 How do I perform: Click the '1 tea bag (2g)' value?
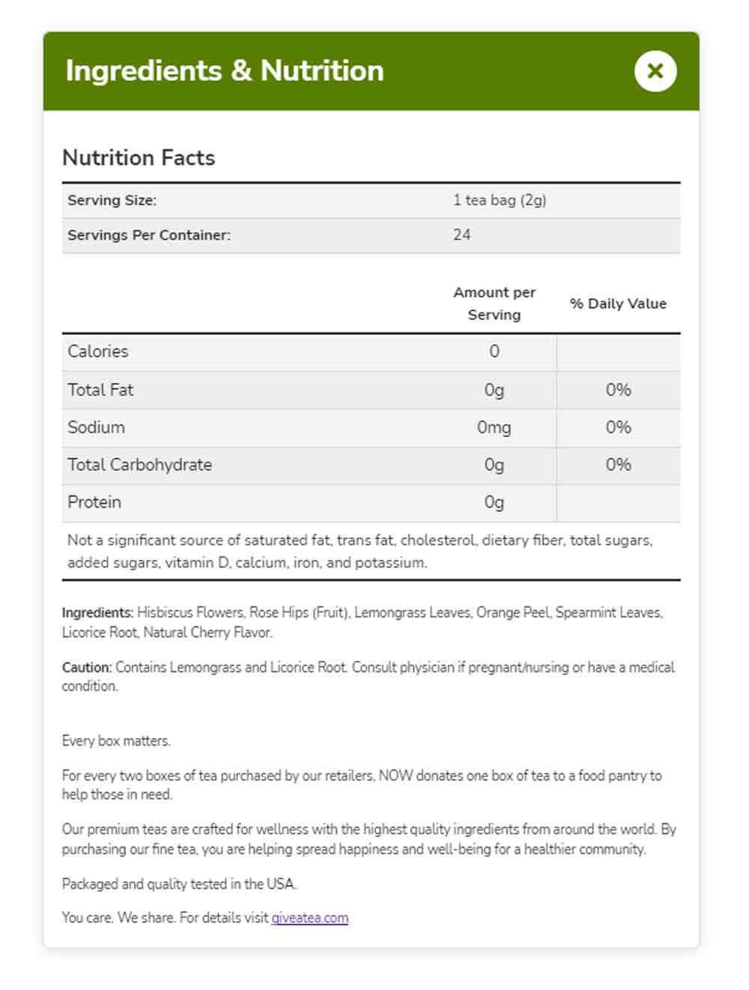[500, 200]
